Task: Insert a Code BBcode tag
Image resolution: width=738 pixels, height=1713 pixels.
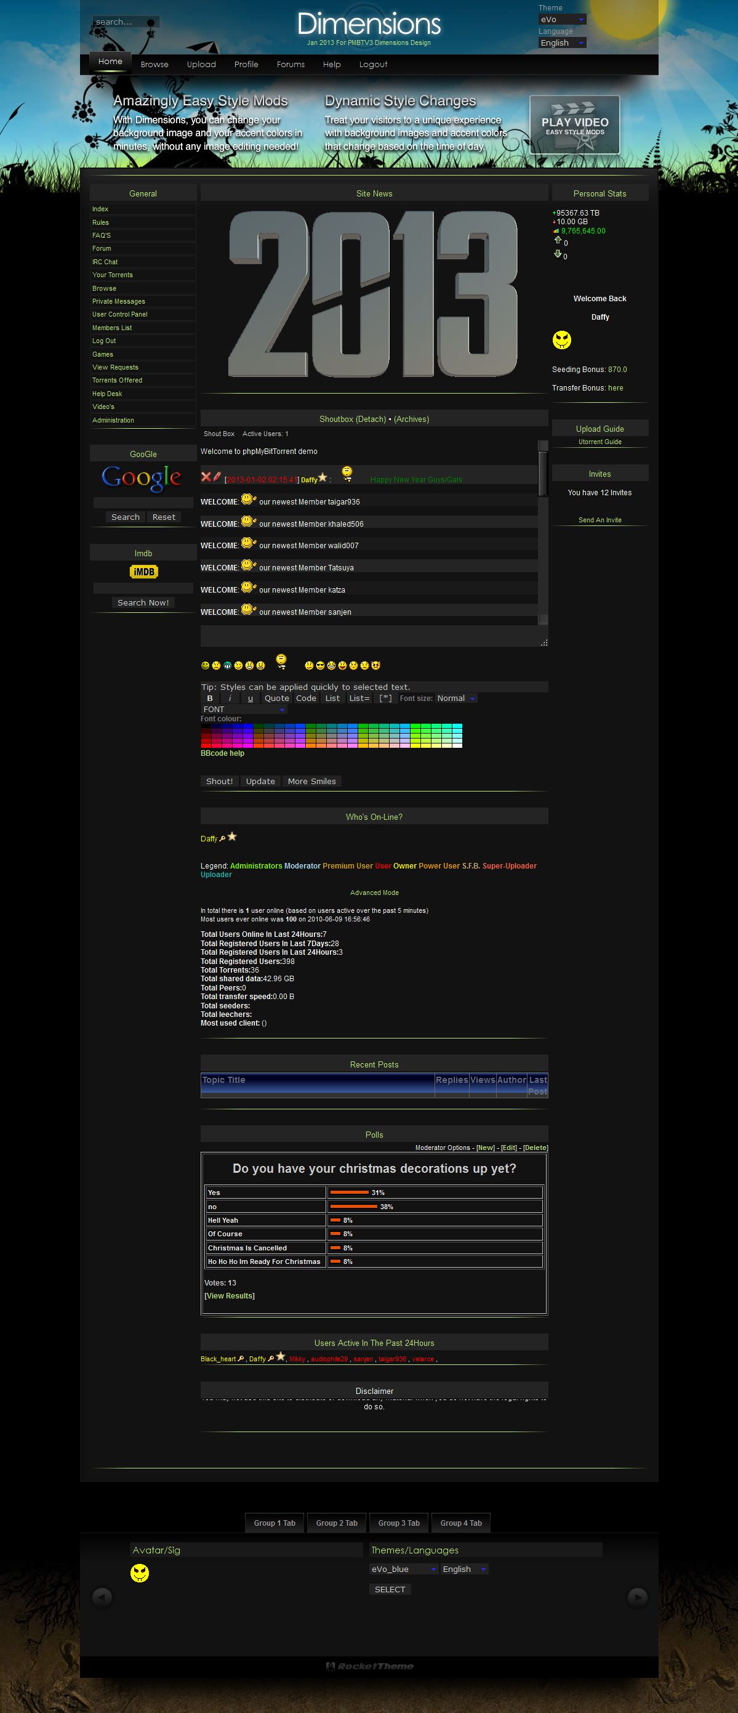Action: 305,699
